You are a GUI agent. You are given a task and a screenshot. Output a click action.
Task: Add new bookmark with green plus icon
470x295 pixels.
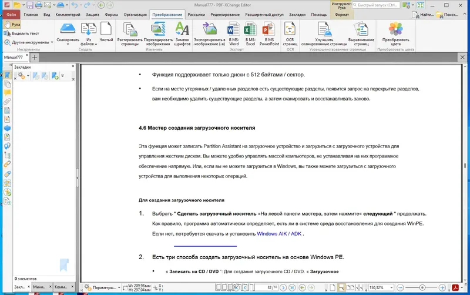[x=55, y=76]
